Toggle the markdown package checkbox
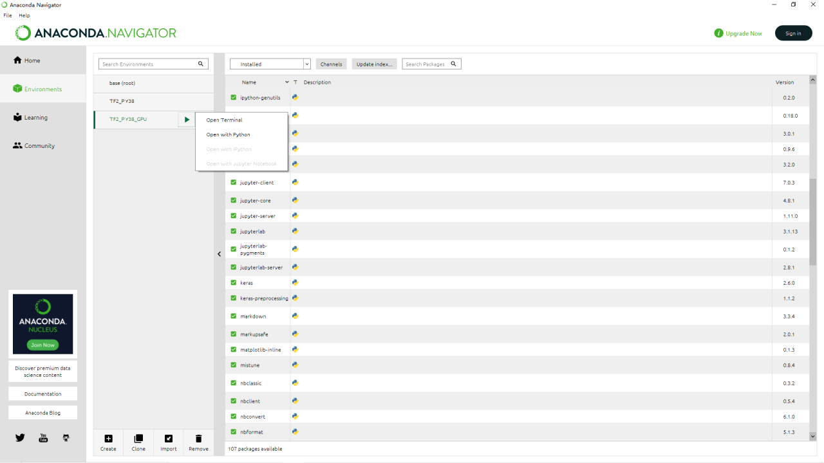The height and width of the screenshot is (463, 824). point(234,316)
